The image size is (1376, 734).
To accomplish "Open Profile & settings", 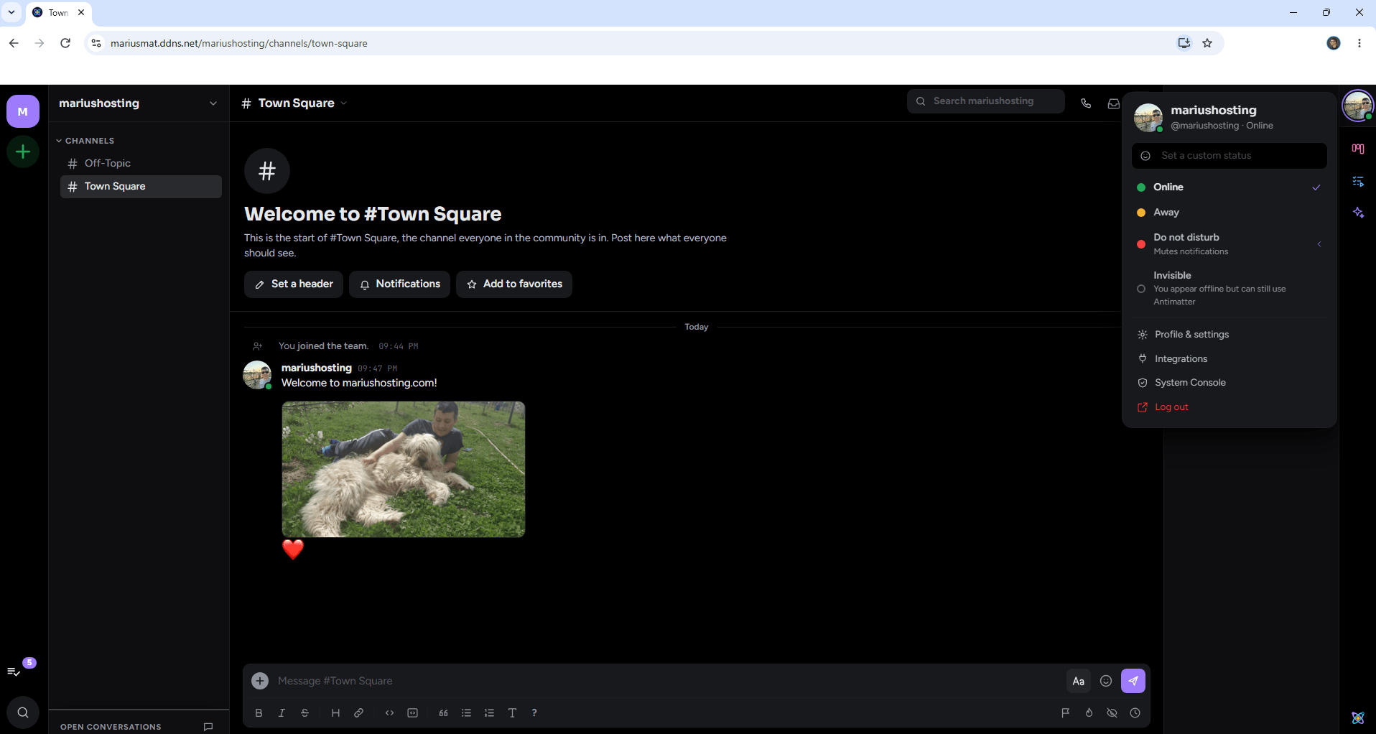I will coord(1229,335).
